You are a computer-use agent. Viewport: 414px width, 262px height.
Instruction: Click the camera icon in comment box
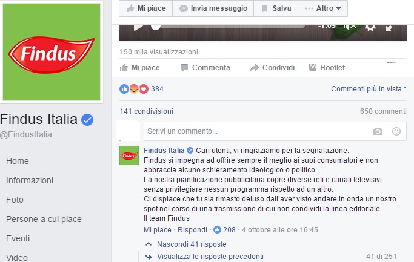click(x=378, y=131)
